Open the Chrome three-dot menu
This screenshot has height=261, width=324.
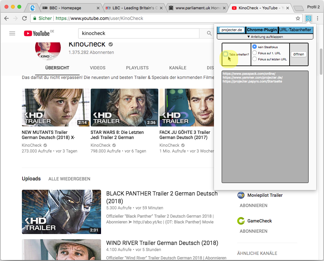318,18
